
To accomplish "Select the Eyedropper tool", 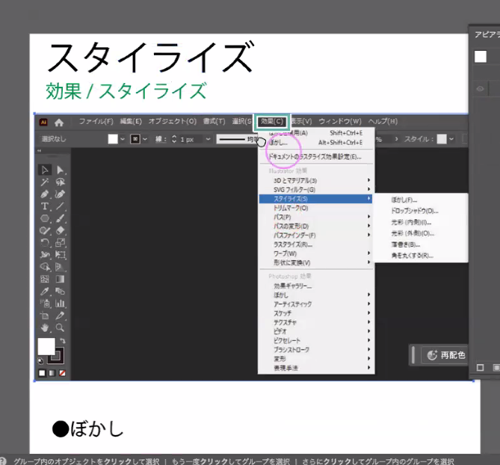I will coord(45,291).
